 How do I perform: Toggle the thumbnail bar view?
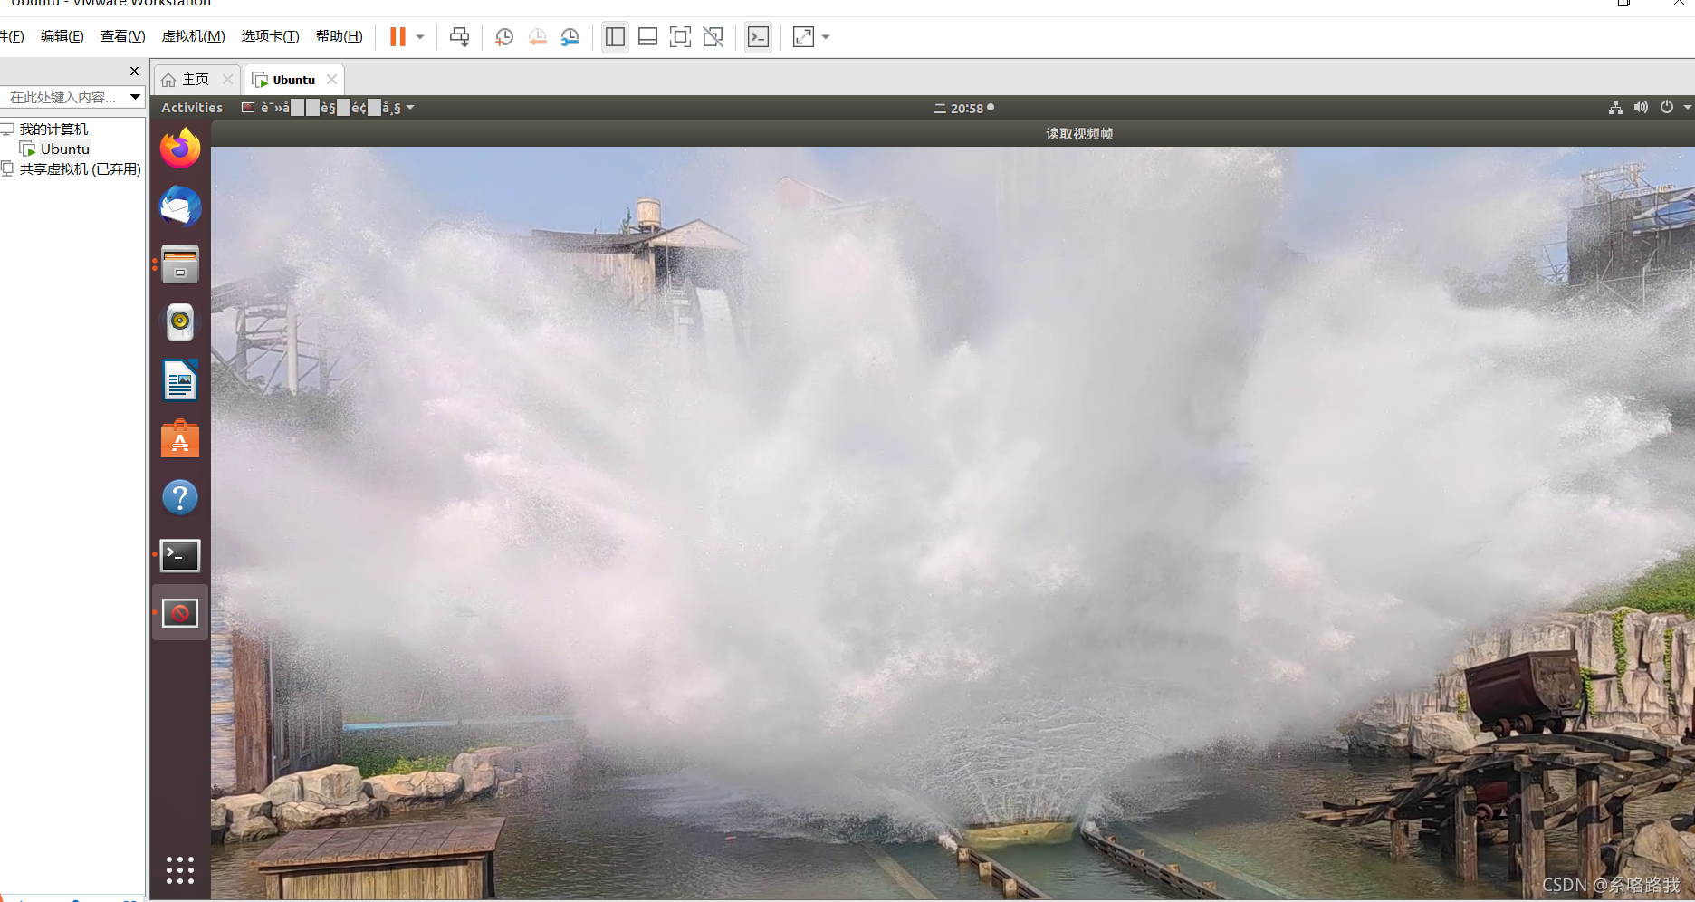pos(647,37)
